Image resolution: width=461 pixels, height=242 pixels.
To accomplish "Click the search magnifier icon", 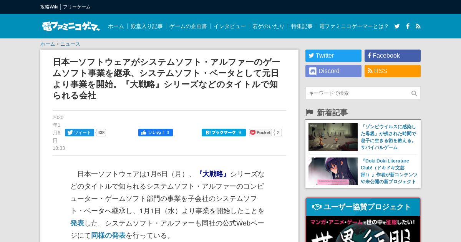I will click(x=414, y=93).
